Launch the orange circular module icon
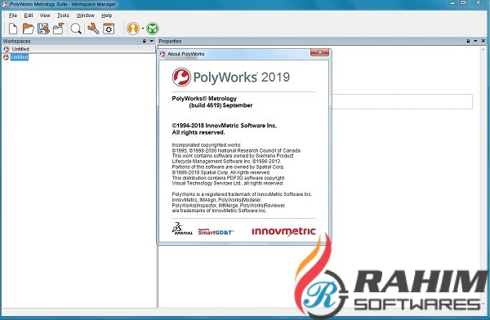Screen dimensions: 490x320 (x=133, y=29)
